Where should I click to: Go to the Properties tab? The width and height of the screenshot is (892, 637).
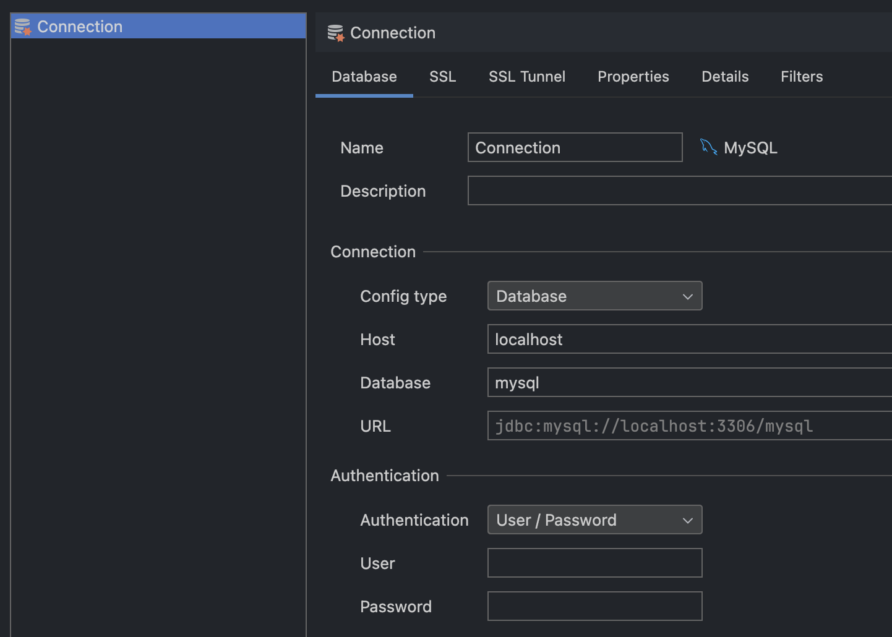633,77
